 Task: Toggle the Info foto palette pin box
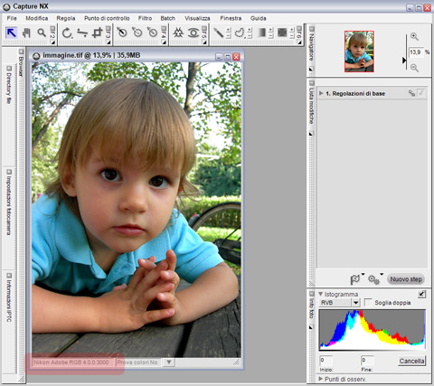tap(312, 294)
